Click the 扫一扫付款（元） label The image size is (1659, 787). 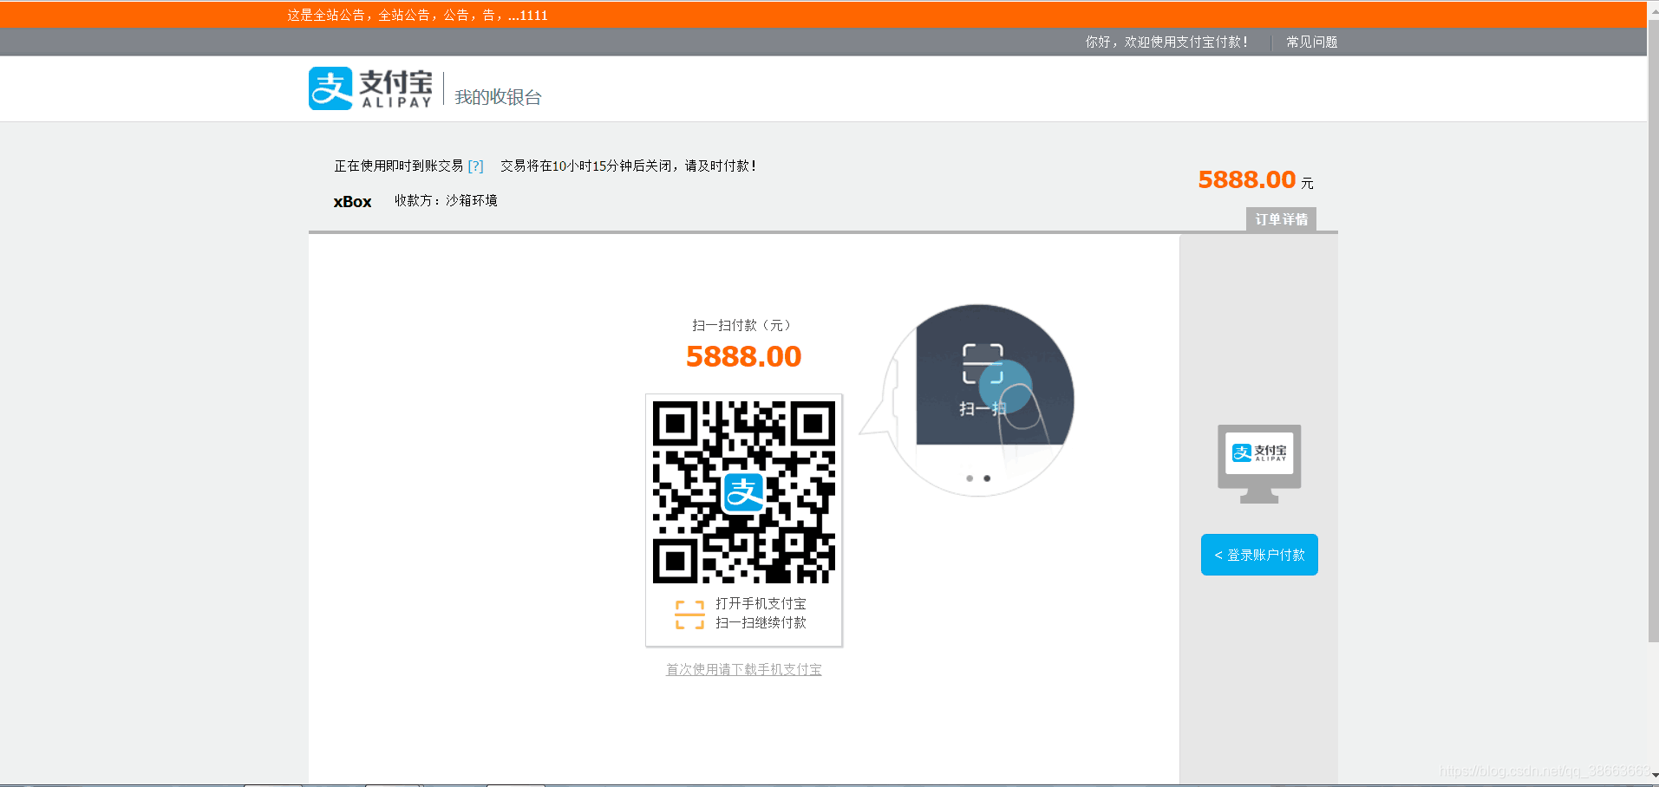point(743,325)
